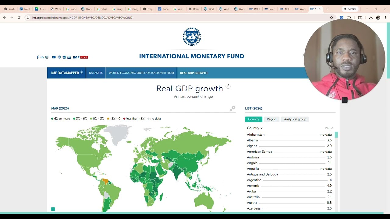This screenshot has width=390, height=219.
Task: Toggle the 'less than -3%' legend item
Action: (x=134, y=119)
